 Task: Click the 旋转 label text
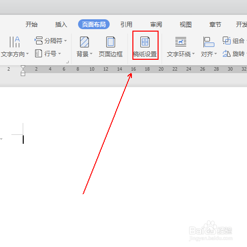tap(239, 54)
